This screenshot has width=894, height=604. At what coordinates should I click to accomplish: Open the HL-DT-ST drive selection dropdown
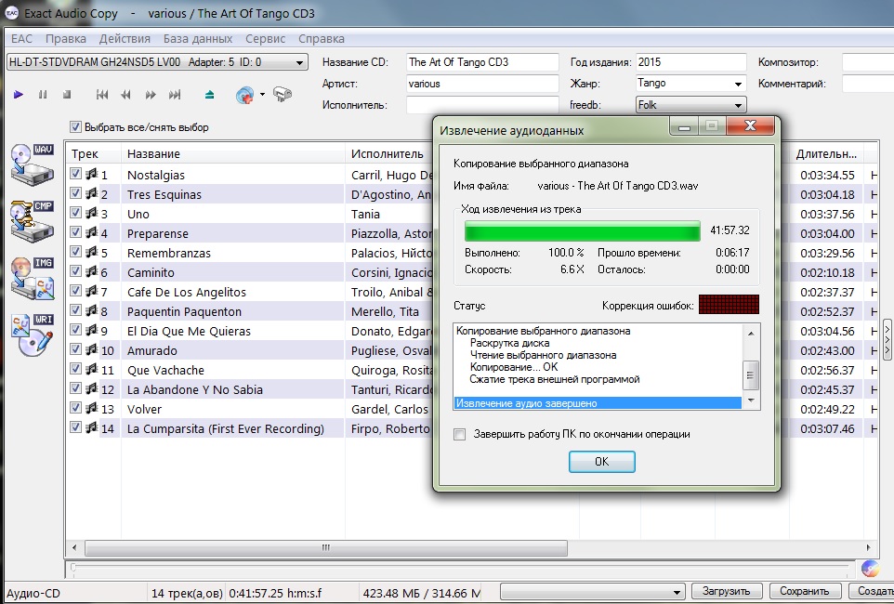(299, 62)
